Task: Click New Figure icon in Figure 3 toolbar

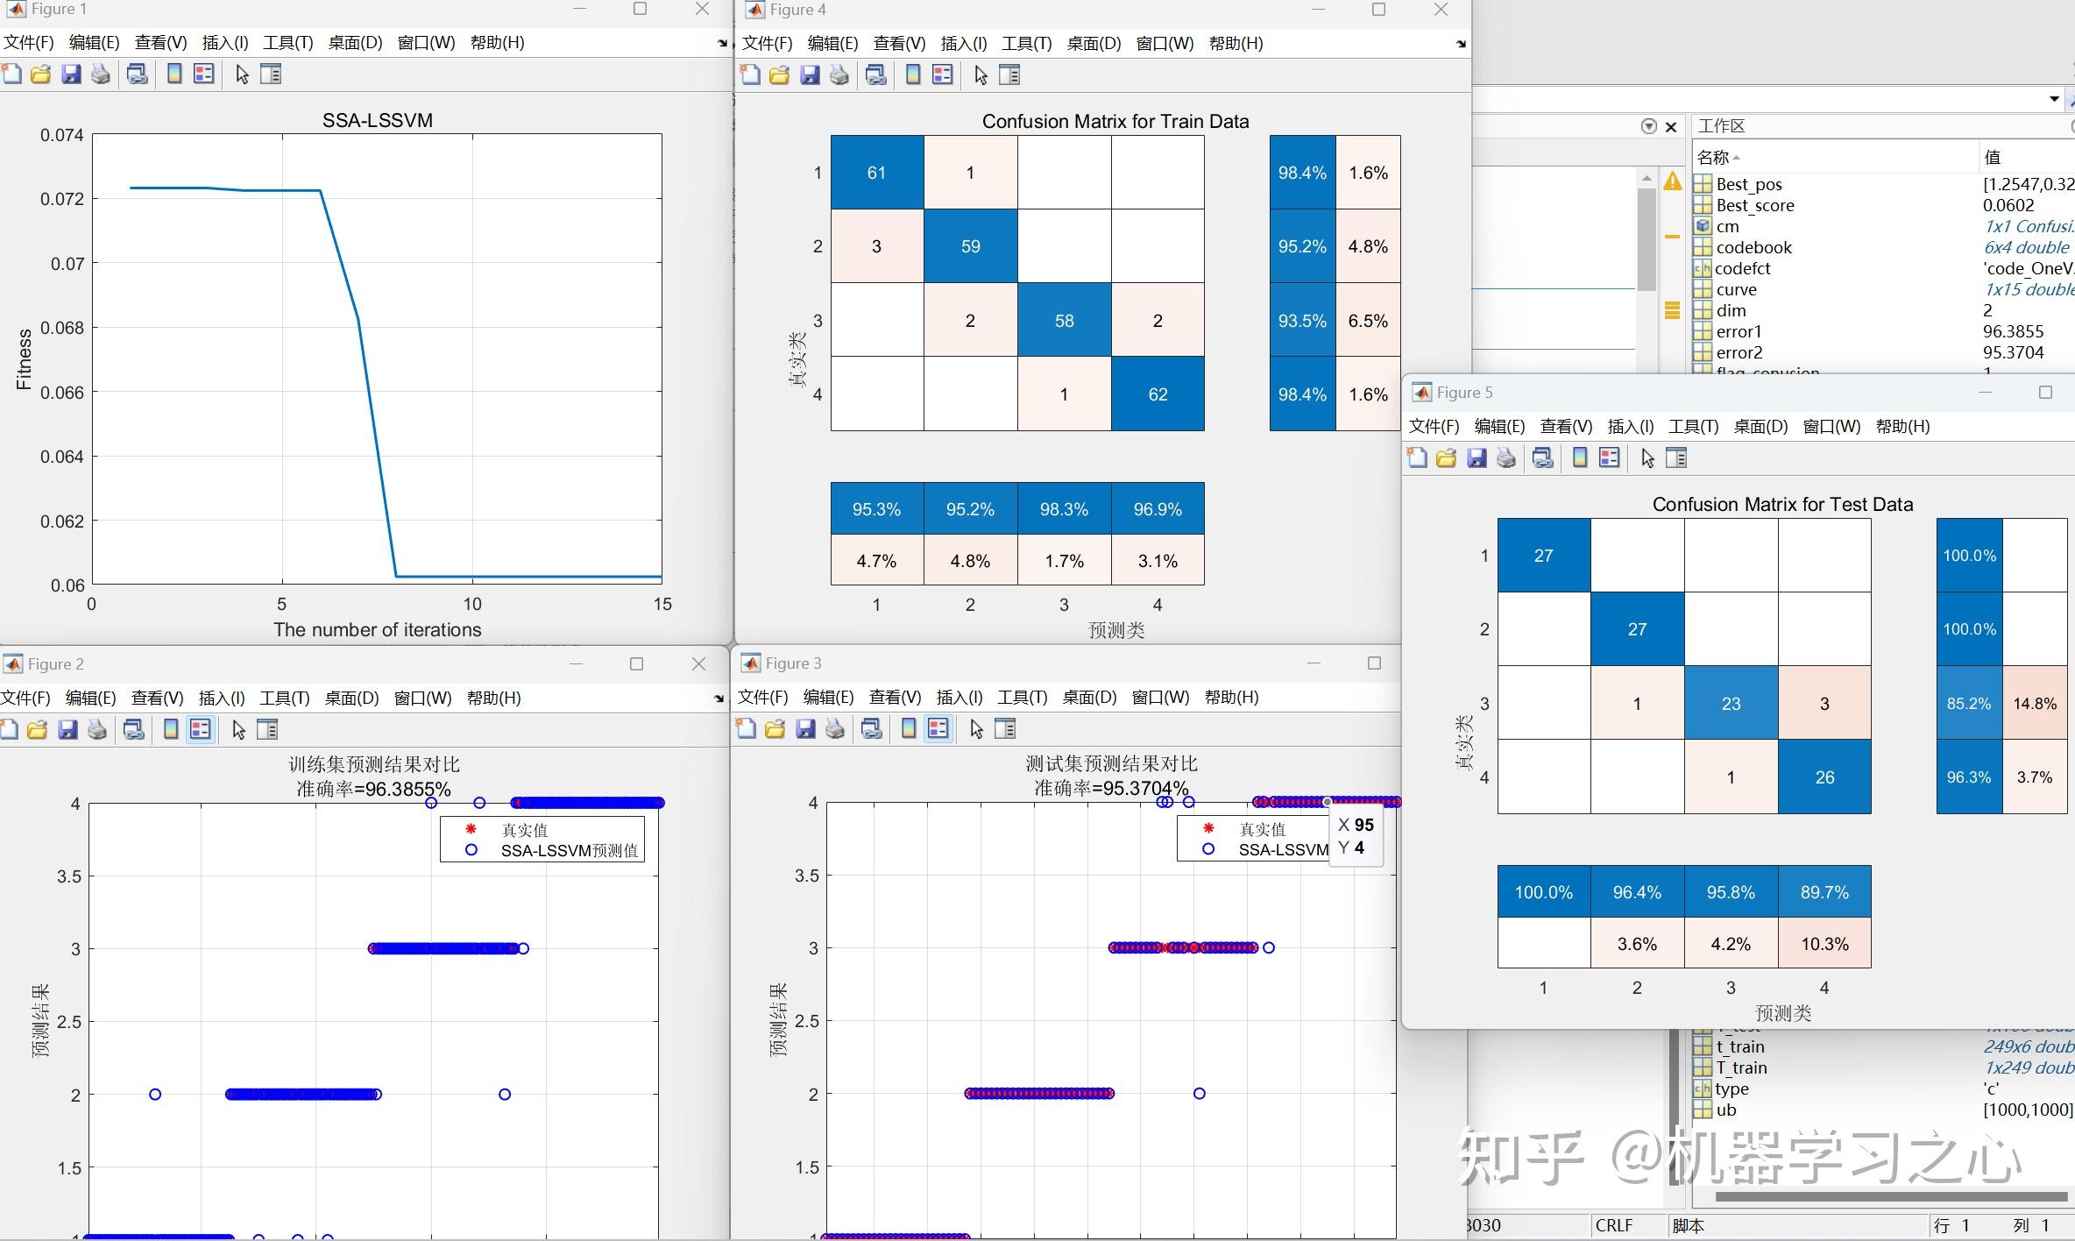Action: [x=747, y=729]
